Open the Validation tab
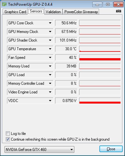125x156 pixels. click(x=53, y=12)
